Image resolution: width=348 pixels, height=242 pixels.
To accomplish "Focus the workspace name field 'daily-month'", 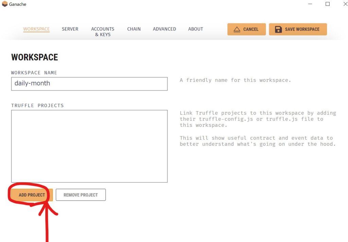I will tap(89, 84).
